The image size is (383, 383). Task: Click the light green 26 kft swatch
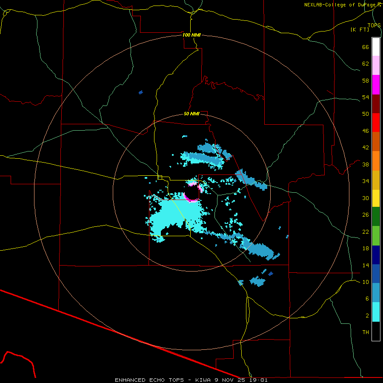pos(376,236)
